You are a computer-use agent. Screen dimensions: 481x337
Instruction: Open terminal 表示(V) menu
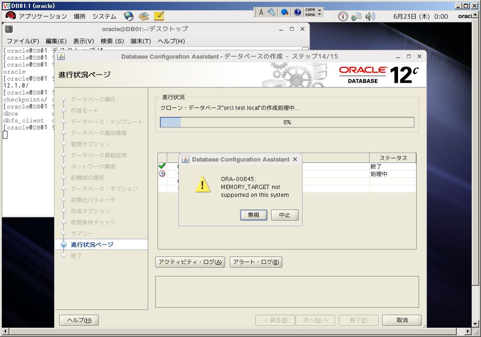click(x=83, y=41)
